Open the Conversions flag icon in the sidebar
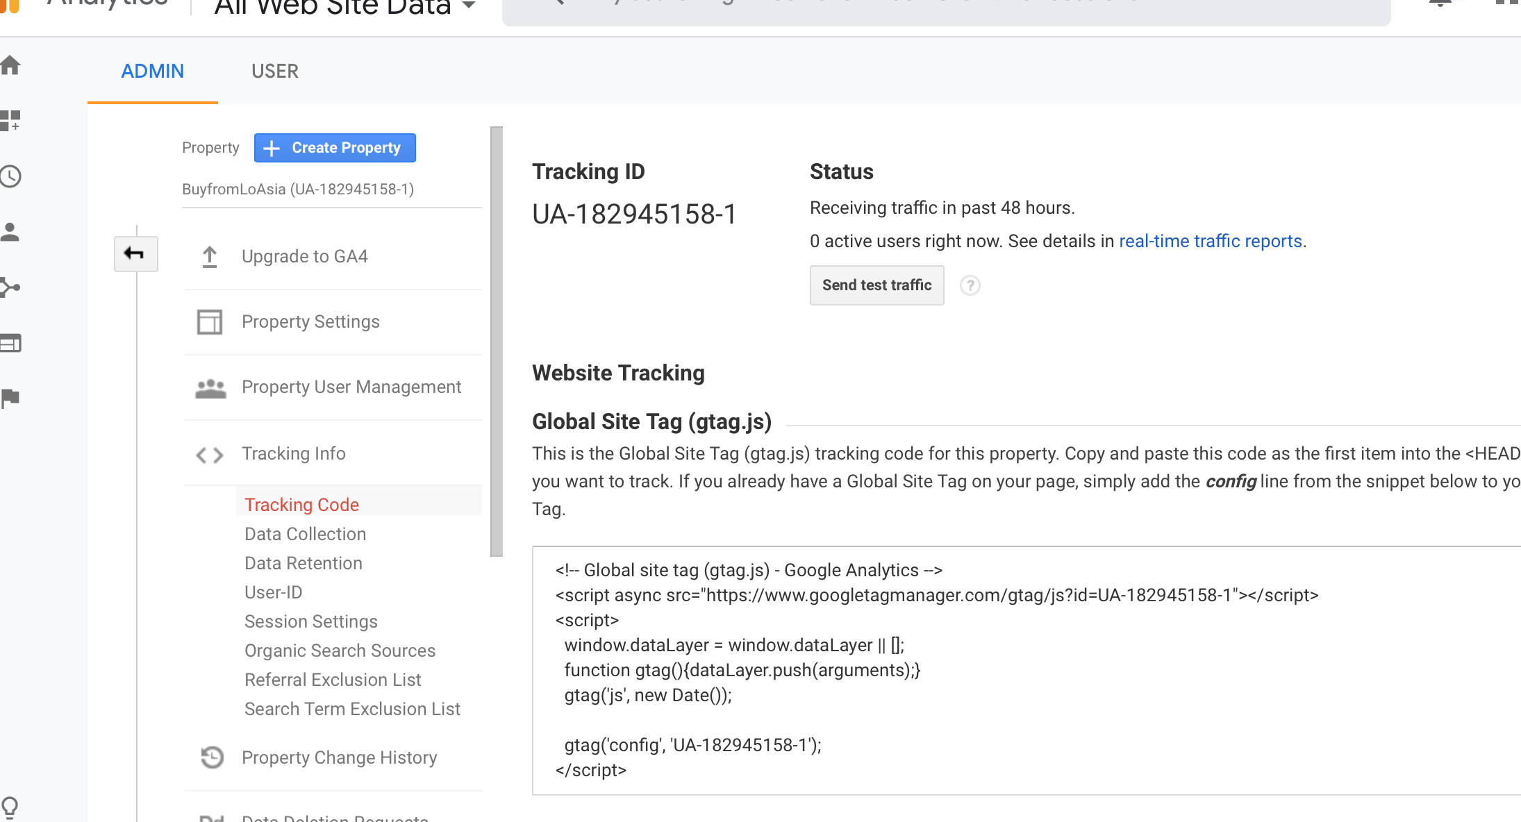 [10, 398]
